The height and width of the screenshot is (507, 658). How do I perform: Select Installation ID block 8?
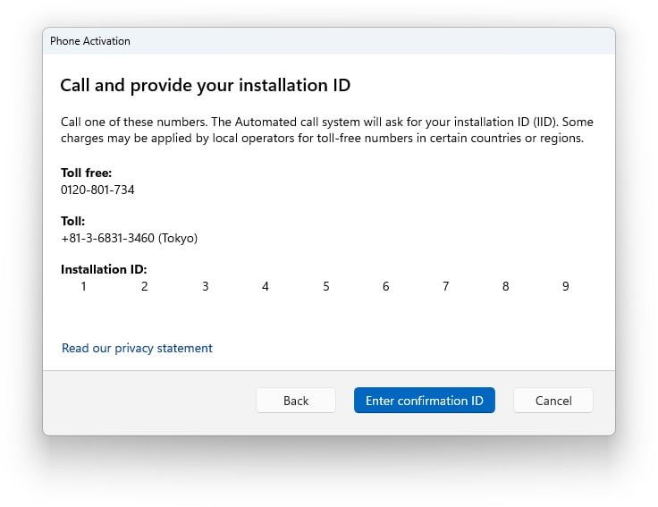506,287
